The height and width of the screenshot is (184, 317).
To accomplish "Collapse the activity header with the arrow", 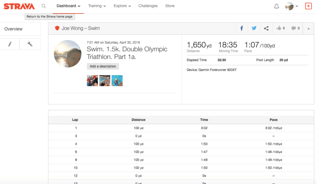I will coord(309,28).
